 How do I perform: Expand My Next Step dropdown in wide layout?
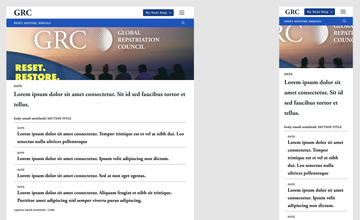tap(158, 13)
